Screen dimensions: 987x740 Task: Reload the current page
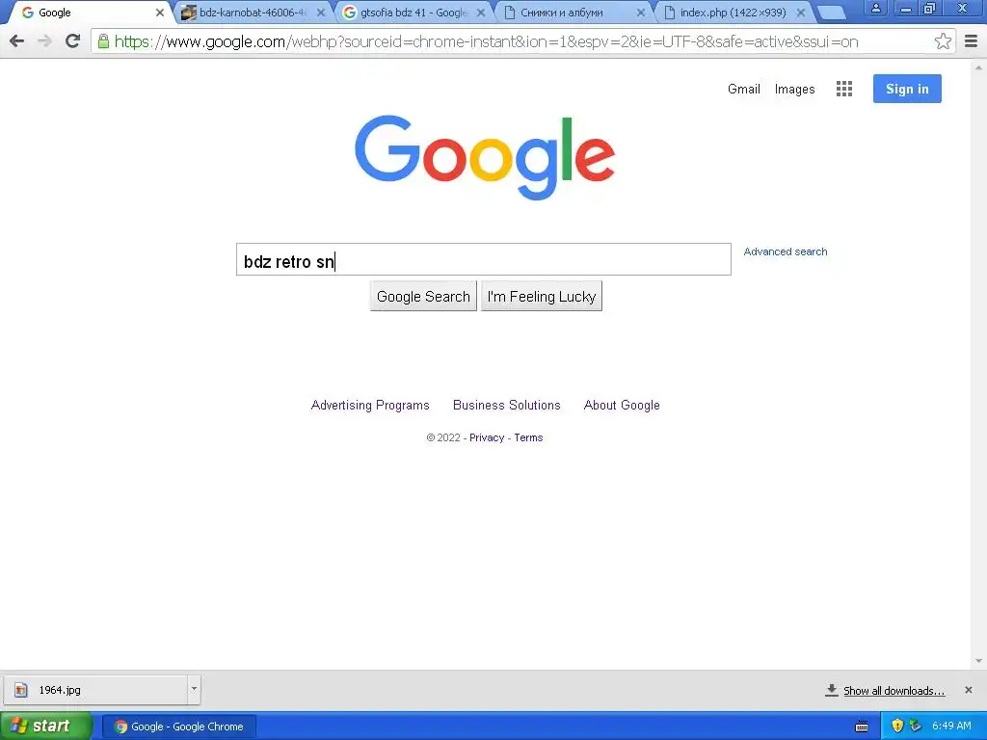[x=73, y=41]
